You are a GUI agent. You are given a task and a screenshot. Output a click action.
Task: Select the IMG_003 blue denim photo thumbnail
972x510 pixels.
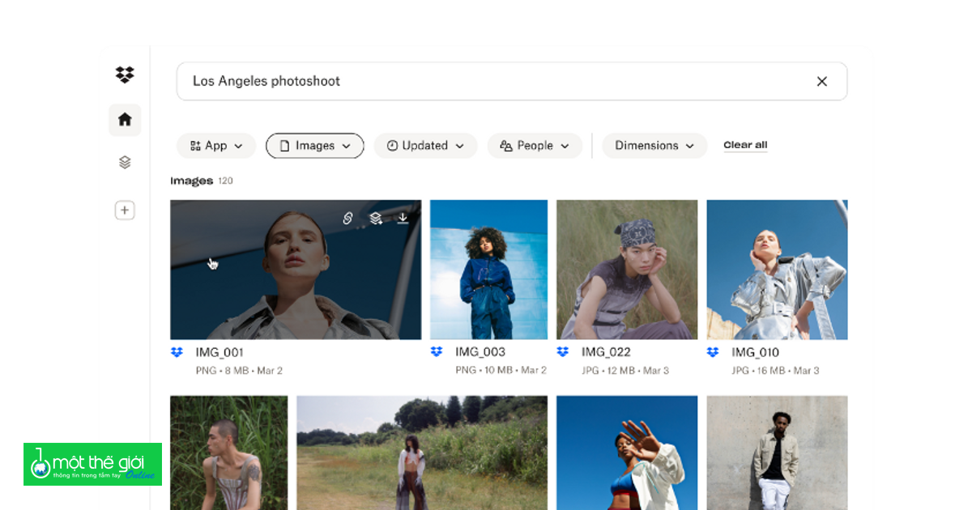tap(488, 270)
